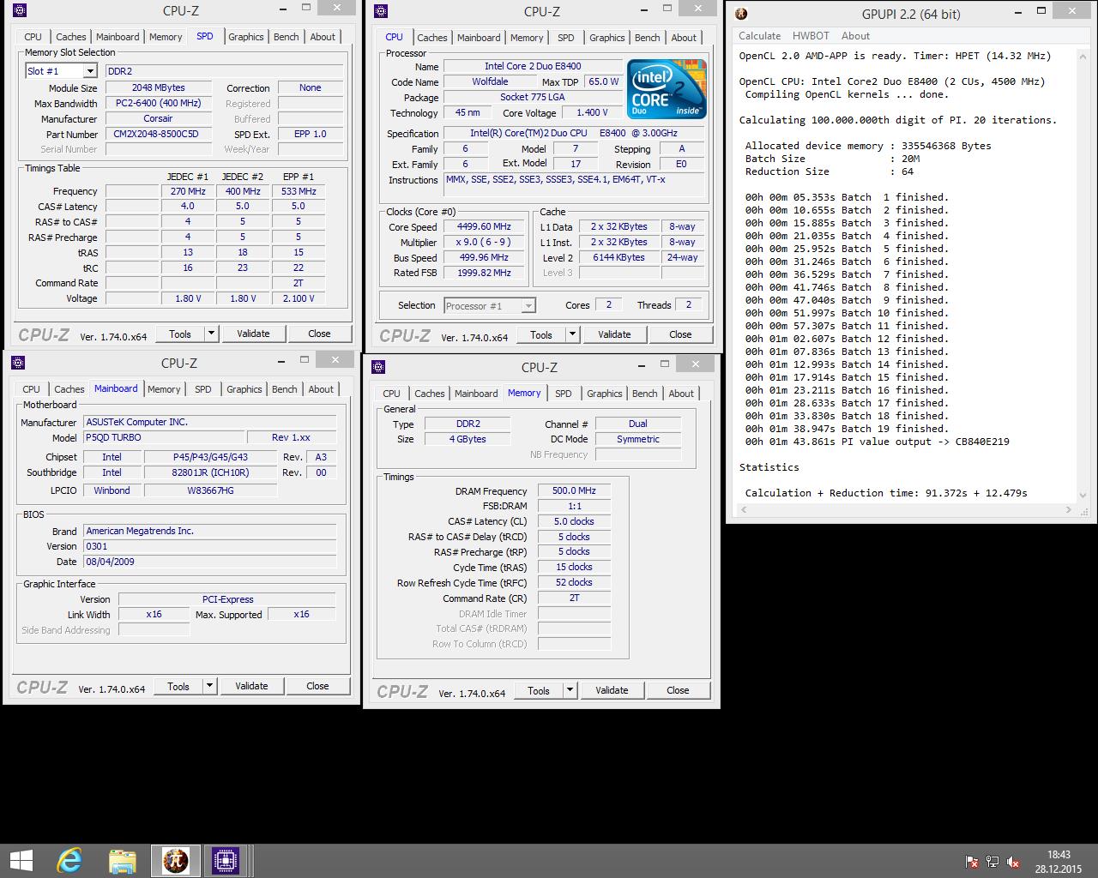Open the About menu in GPUPI
This screenshot has height=878, width=1098.
coord(855,36)
